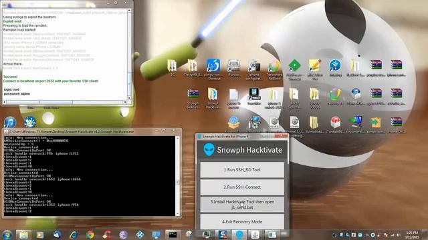Click the volume icon in the system tray
Image resolution: width=428 pixels, height=240 pixels.
[399, 235]
